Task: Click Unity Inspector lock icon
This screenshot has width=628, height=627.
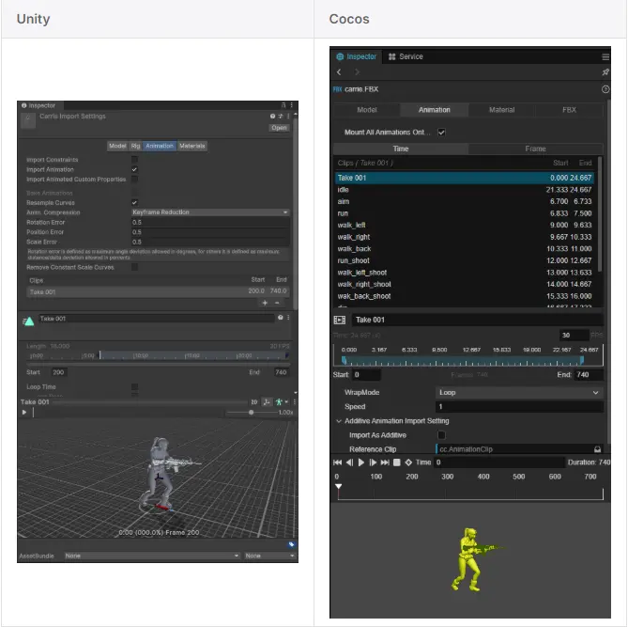Action: pos(283,105)
